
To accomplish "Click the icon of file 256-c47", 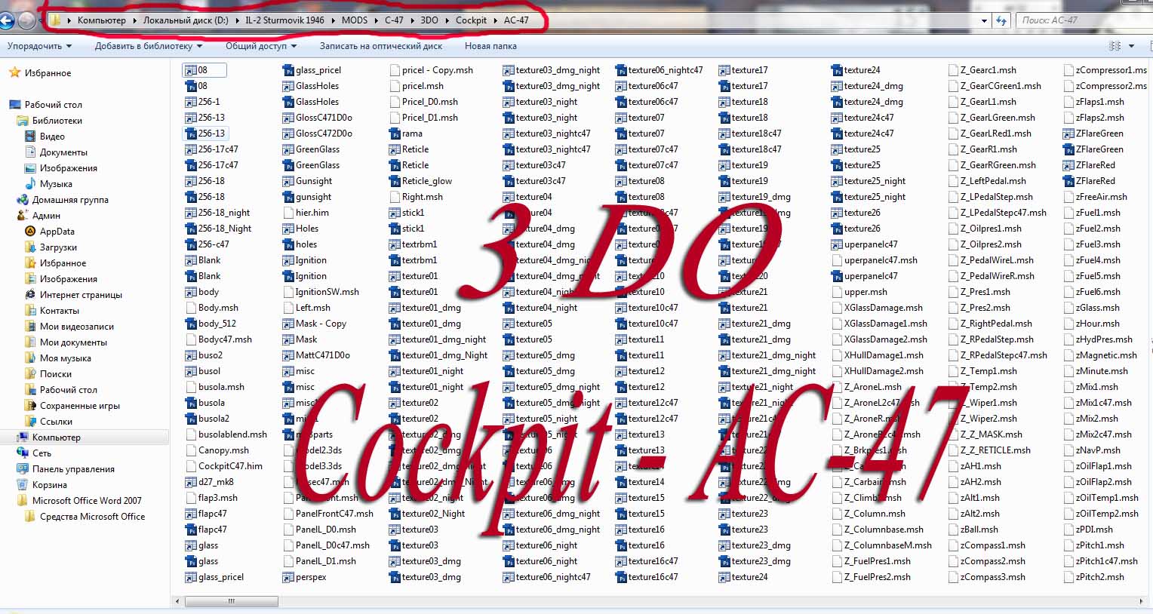I will click(x=191, y=244).
